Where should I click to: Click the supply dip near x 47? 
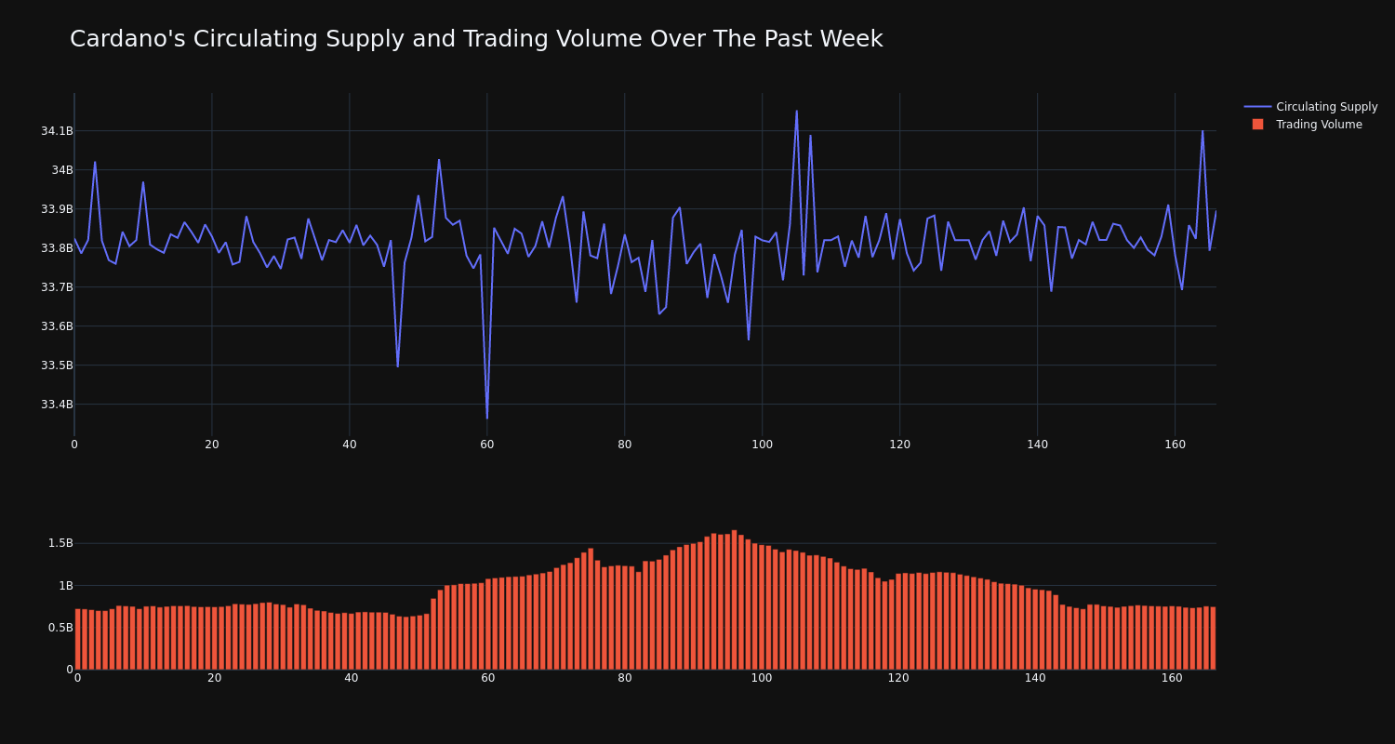[398, 365]
